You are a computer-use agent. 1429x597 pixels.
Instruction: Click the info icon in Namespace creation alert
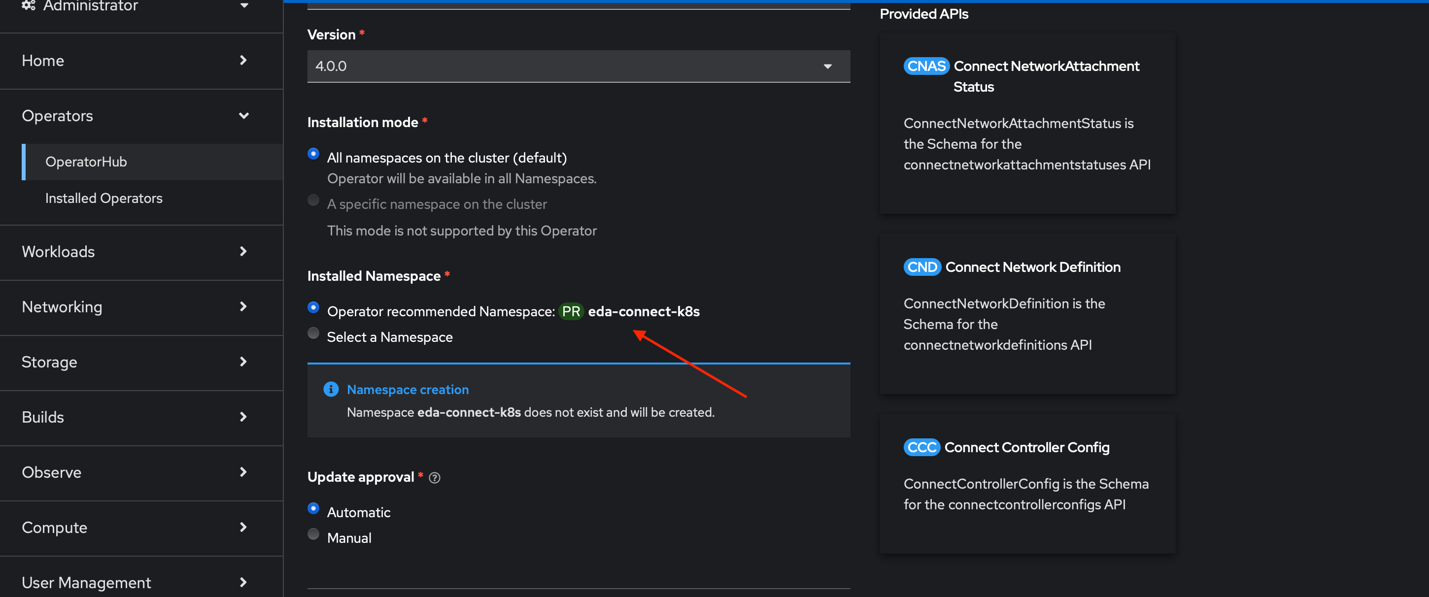(x=331, y=389)
